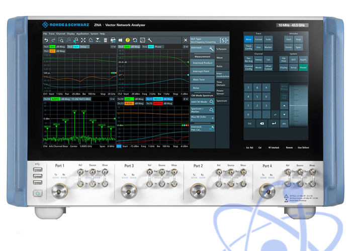Viewport: 352px width, 251px height.
Task: Click the Redo arrow in the toolbar
Action: [x=54, y=40]
